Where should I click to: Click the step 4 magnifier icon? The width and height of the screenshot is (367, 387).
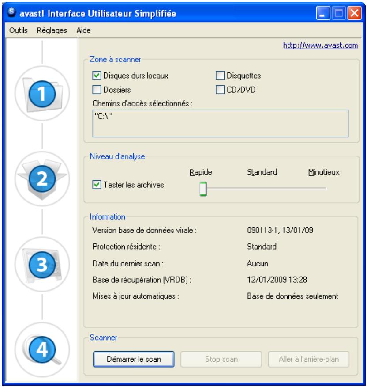tap(42, 349)
